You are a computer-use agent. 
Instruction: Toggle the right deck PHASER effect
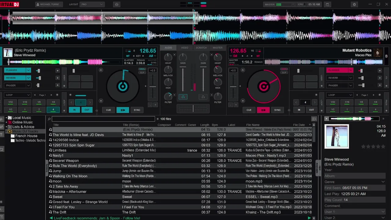pyautogui.click(x=337, y=86)
